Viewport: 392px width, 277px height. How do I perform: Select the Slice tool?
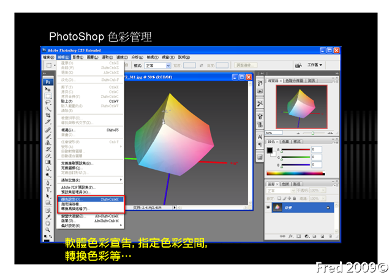(x=48, y=122)
